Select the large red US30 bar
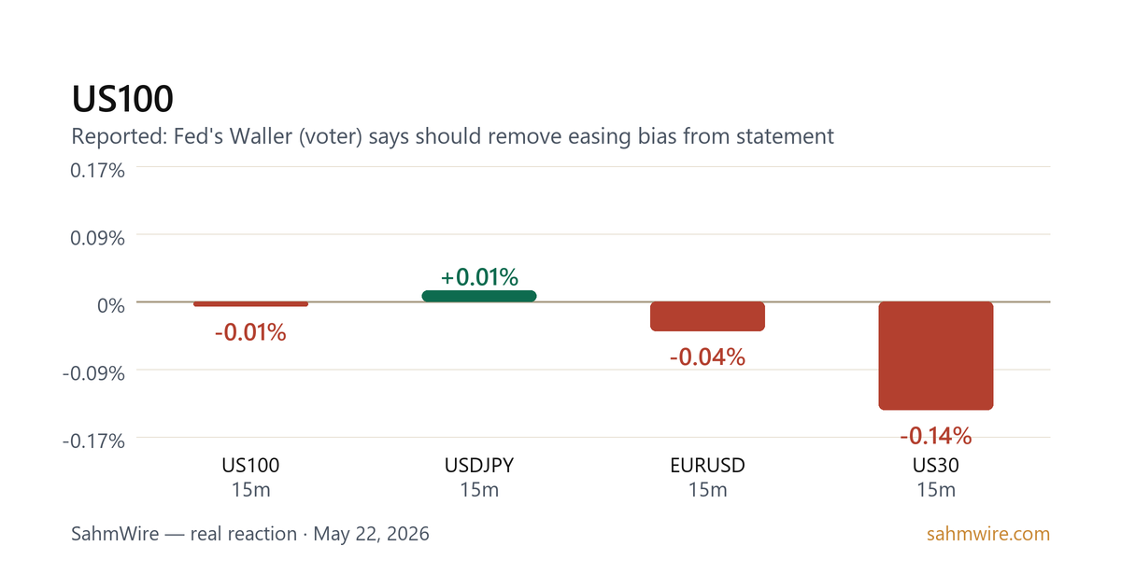The image size is (1121, 588). [936, 356]
